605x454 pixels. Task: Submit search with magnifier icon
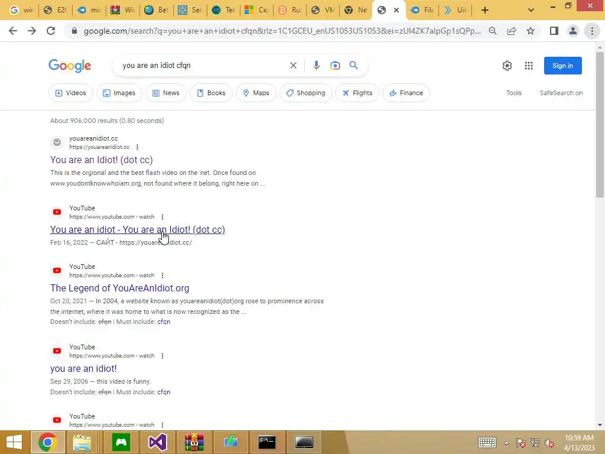pyautogui.click(x=353, y=65)
